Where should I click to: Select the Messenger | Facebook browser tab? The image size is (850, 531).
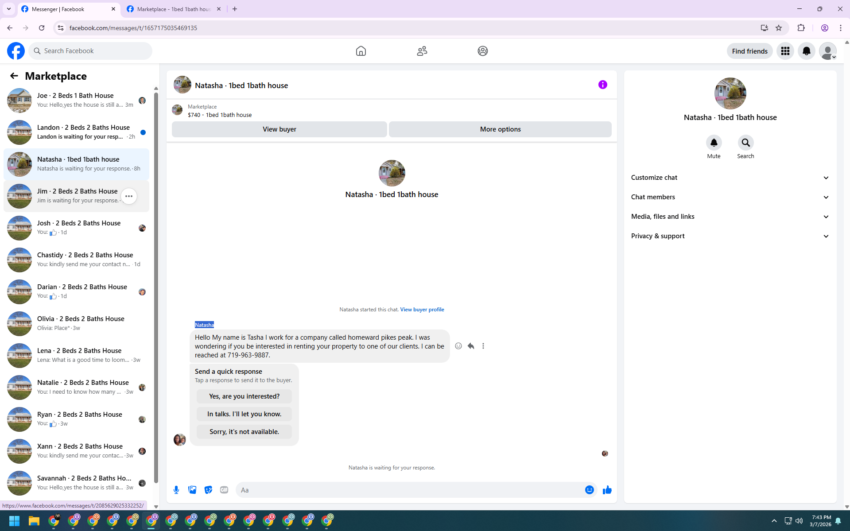(x=69, y=9)
